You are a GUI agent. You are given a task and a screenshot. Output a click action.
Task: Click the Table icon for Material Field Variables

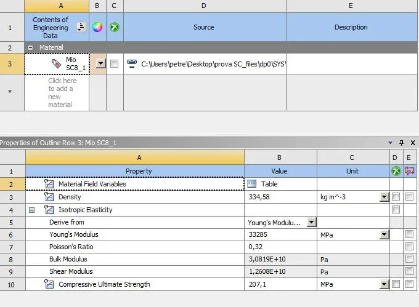coord(251,183)
